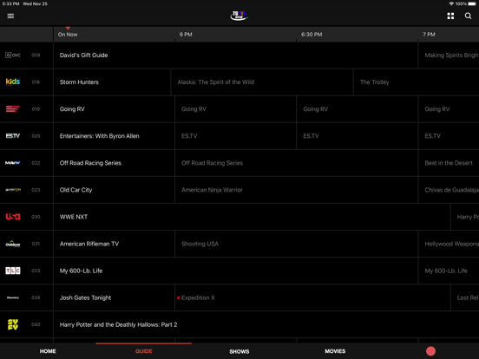Select the Outdoor channel logo

tap(13, 244)
